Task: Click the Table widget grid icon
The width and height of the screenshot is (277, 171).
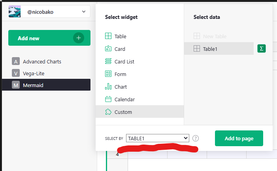Action: point(108,36)
